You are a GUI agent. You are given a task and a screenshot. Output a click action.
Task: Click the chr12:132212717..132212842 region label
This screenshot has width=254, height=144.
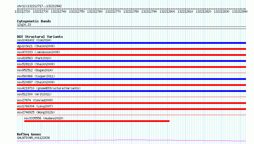pos(39,6)
